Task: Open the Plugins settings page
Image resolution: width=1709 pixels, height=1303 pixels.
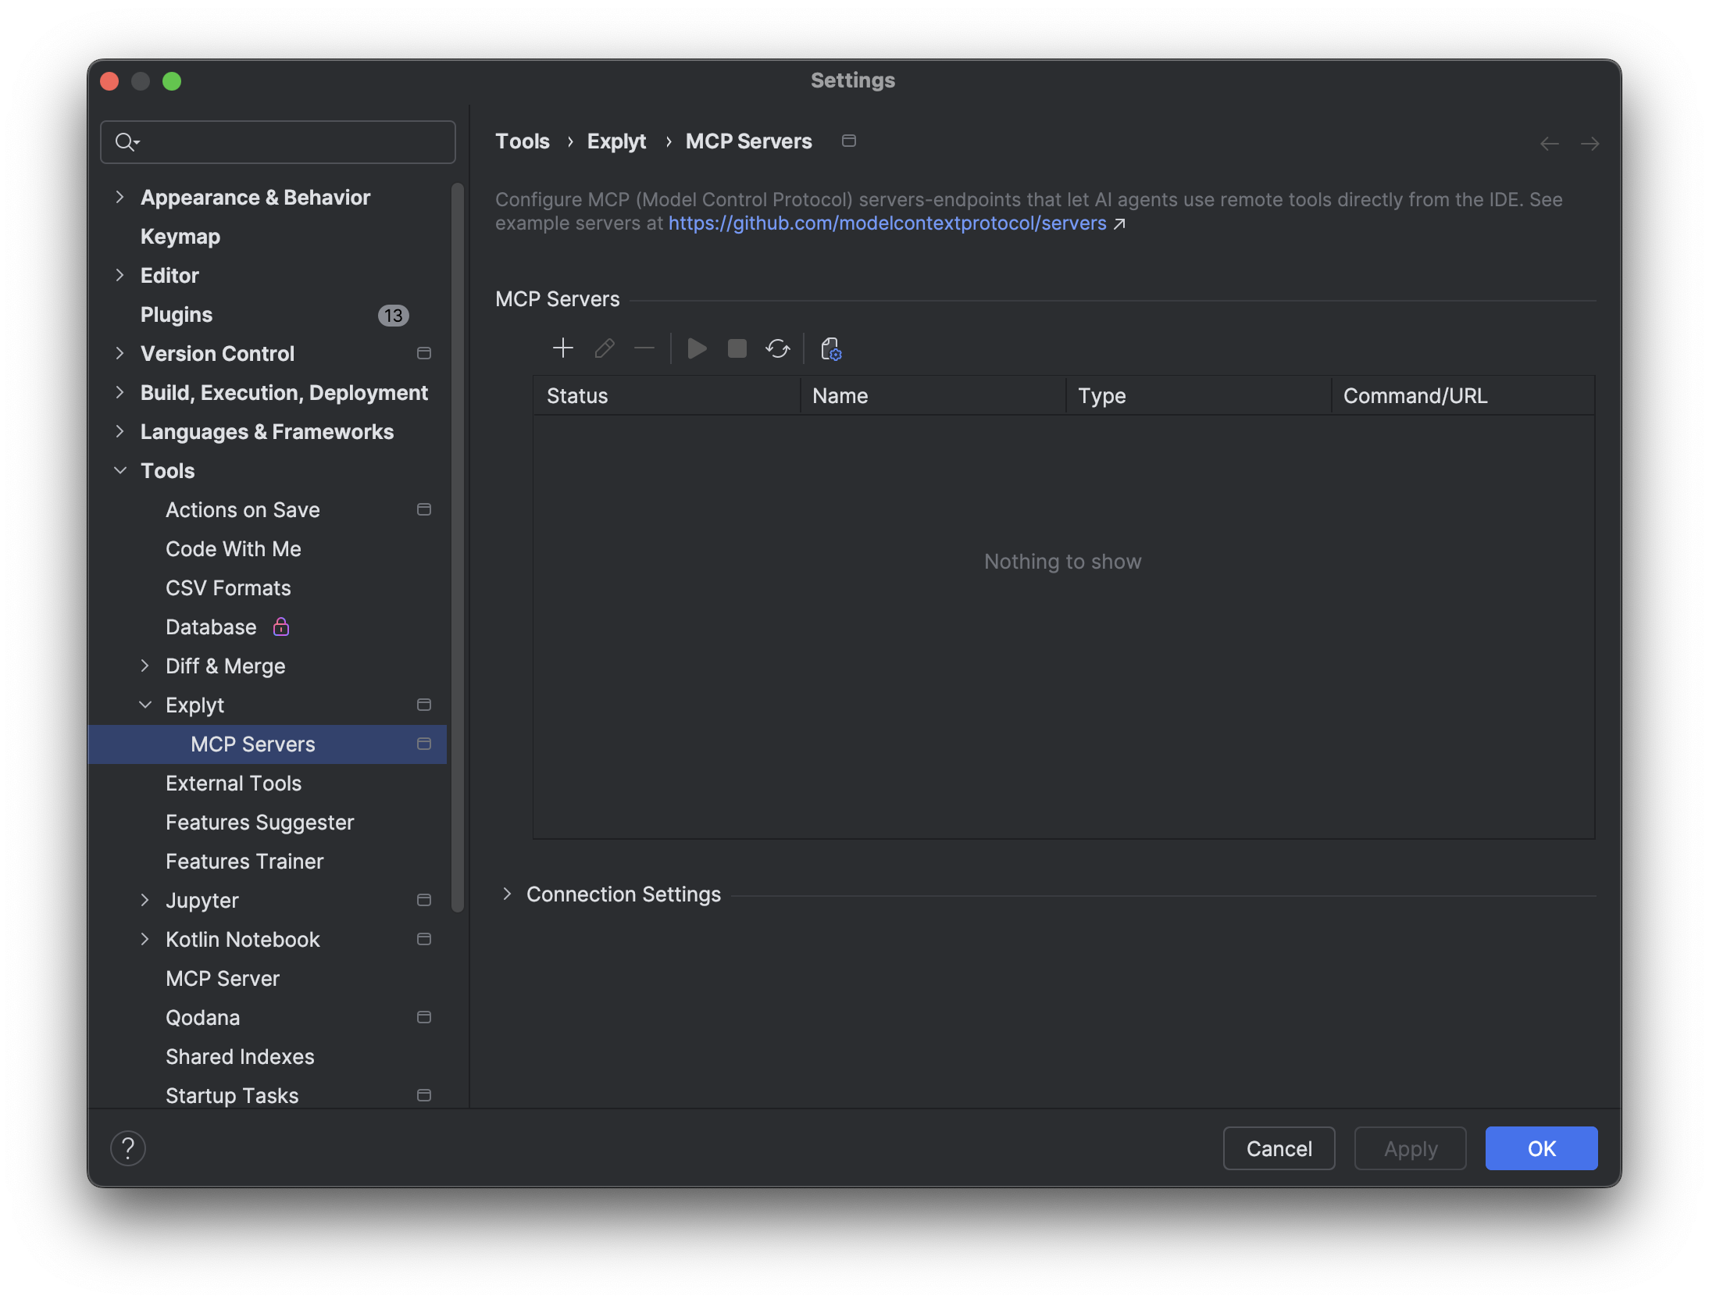Action: pyautogui.click(x=177, y=314)
